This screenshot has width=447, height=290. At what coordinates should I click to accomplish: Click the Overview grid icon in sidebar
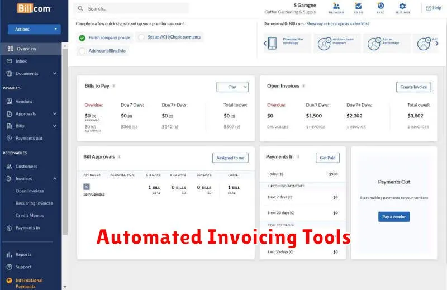tap(11, 49)
